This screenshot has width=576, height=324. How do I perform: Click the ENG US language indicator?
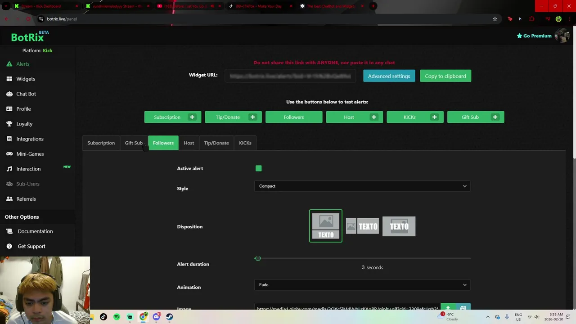(x=518, y=317)
